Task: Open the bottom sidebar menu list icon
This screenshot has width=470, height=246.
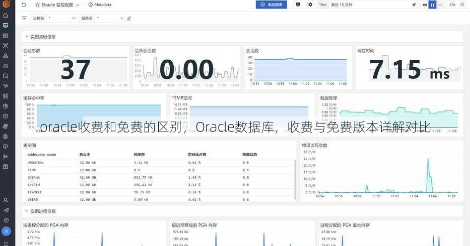Action: 6,243
